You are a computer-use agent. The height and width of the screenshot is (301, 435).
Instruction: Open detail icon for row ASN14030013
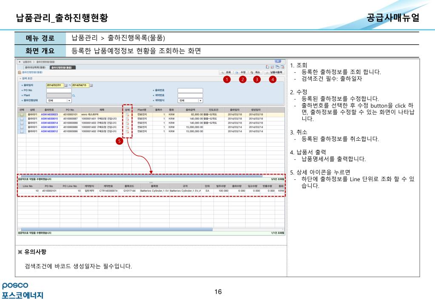pyautogui.click(x=127, y=127)
